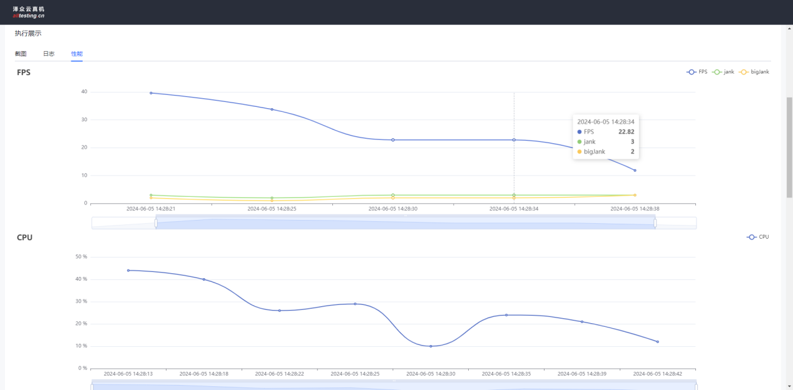Click the CPU chart zoom slider bar
The height and width of the screenshot is (390, 793).
click(394, 385)
